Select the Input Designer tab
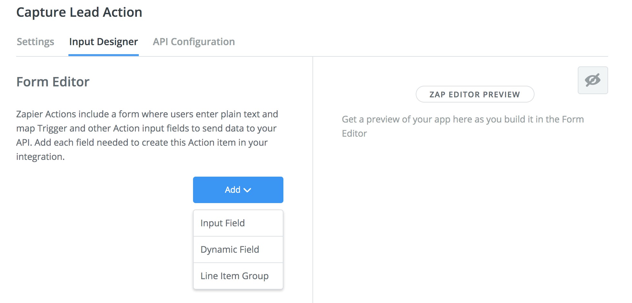Screen dimensions: 632x303 103,42
